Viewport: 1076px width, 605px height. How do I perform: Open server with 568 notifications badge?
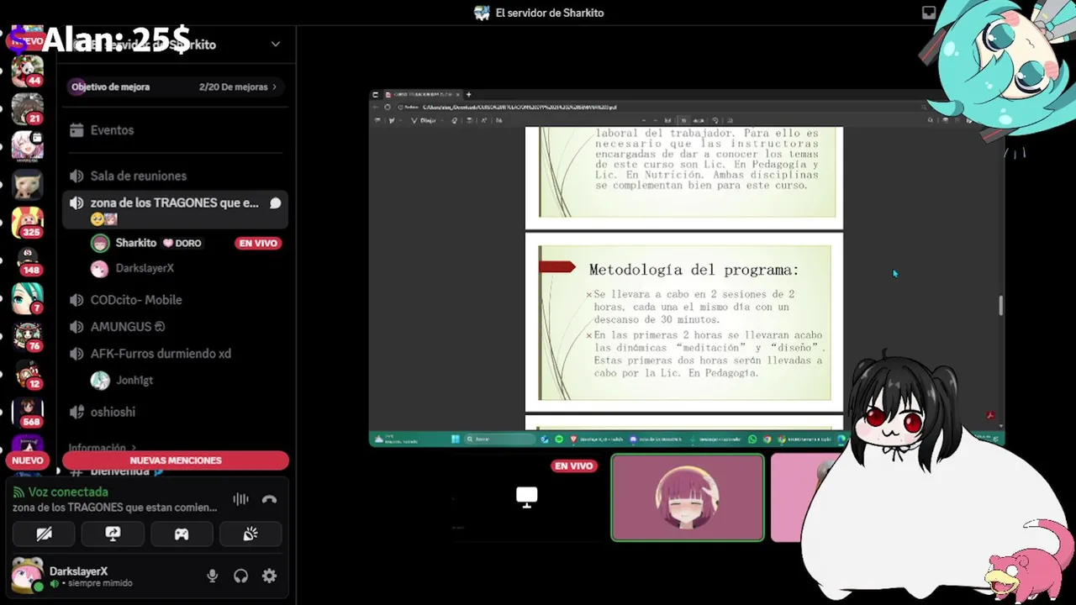point(27,412)
